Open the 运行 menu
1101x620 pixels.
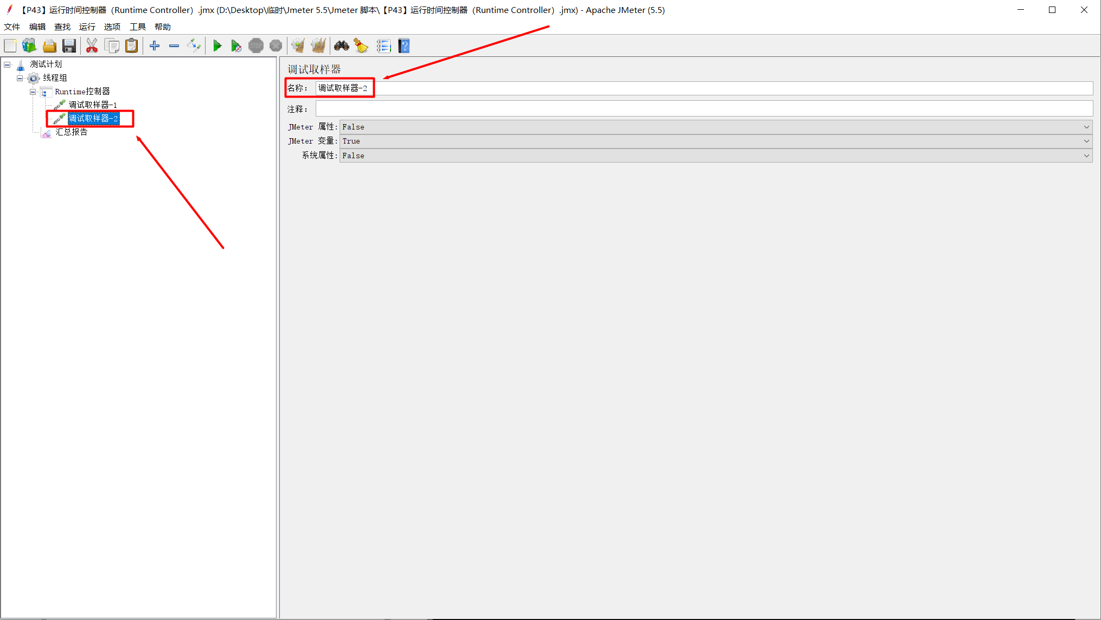87,27
